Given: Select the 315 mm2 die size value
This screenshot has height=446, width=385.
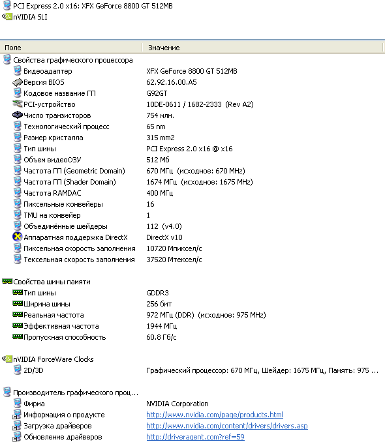Looking at the screenshot, I should click(161, 138).
